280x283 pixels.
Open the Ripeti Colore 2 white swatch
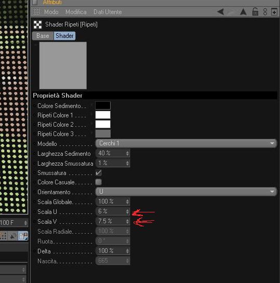103,124
